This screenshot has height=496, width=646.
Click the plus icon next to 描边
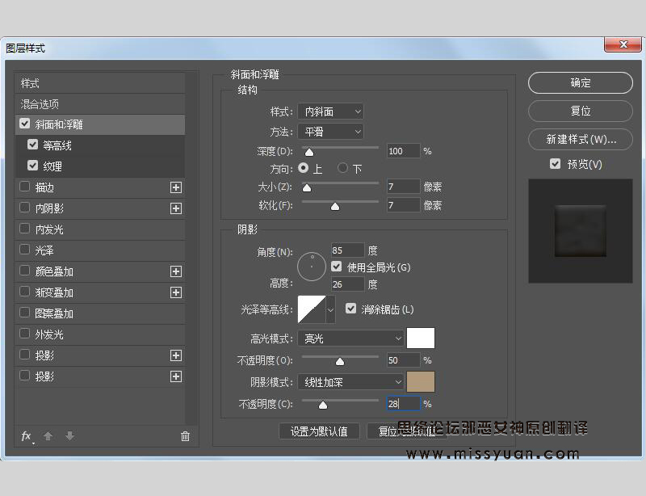[x=176, y=187]
